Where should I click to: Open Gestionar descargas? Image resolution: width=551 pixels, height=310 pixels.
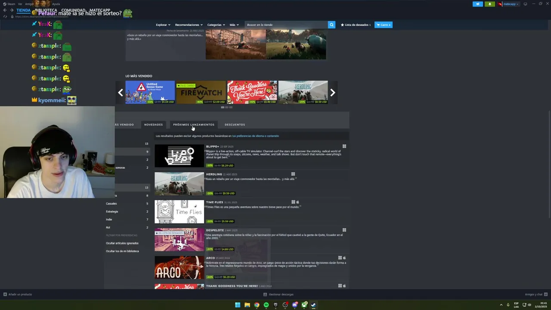pos(279,294)
